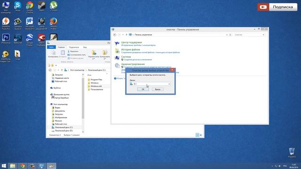Open the 'Система' link in Control Panel

[x=126, y=57]
